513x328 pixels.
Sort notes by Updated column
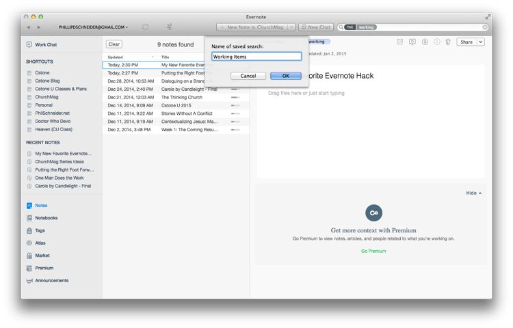pyautogui.click(x=129, y=57)
